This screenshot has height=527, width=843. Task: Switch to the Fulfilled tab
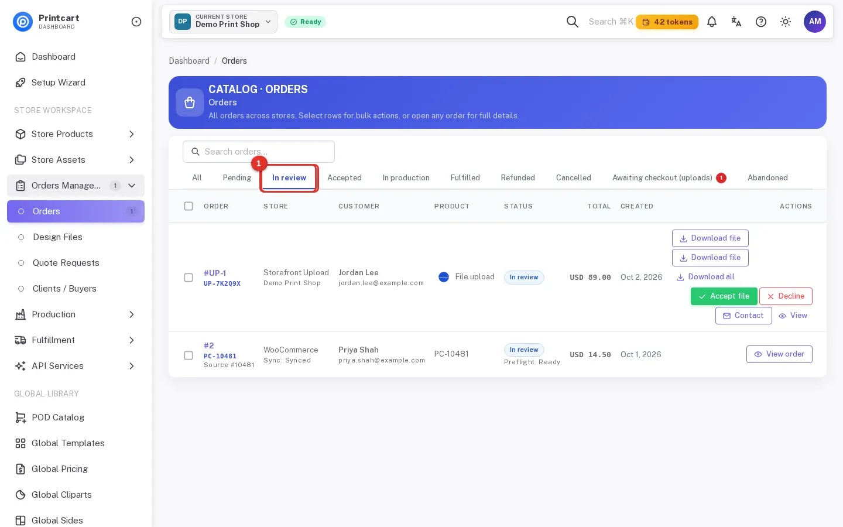click(x=465, y=178)
